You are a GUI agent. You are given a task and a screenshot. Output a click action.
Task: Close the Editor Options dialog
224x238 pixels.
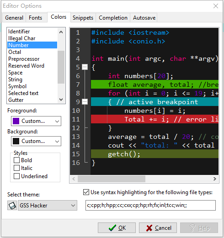[216, 6]
